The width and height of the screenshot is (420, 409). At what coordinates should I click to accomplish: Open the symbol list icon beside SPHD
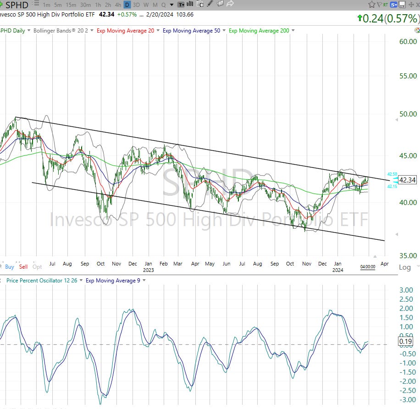click(37, 4)
